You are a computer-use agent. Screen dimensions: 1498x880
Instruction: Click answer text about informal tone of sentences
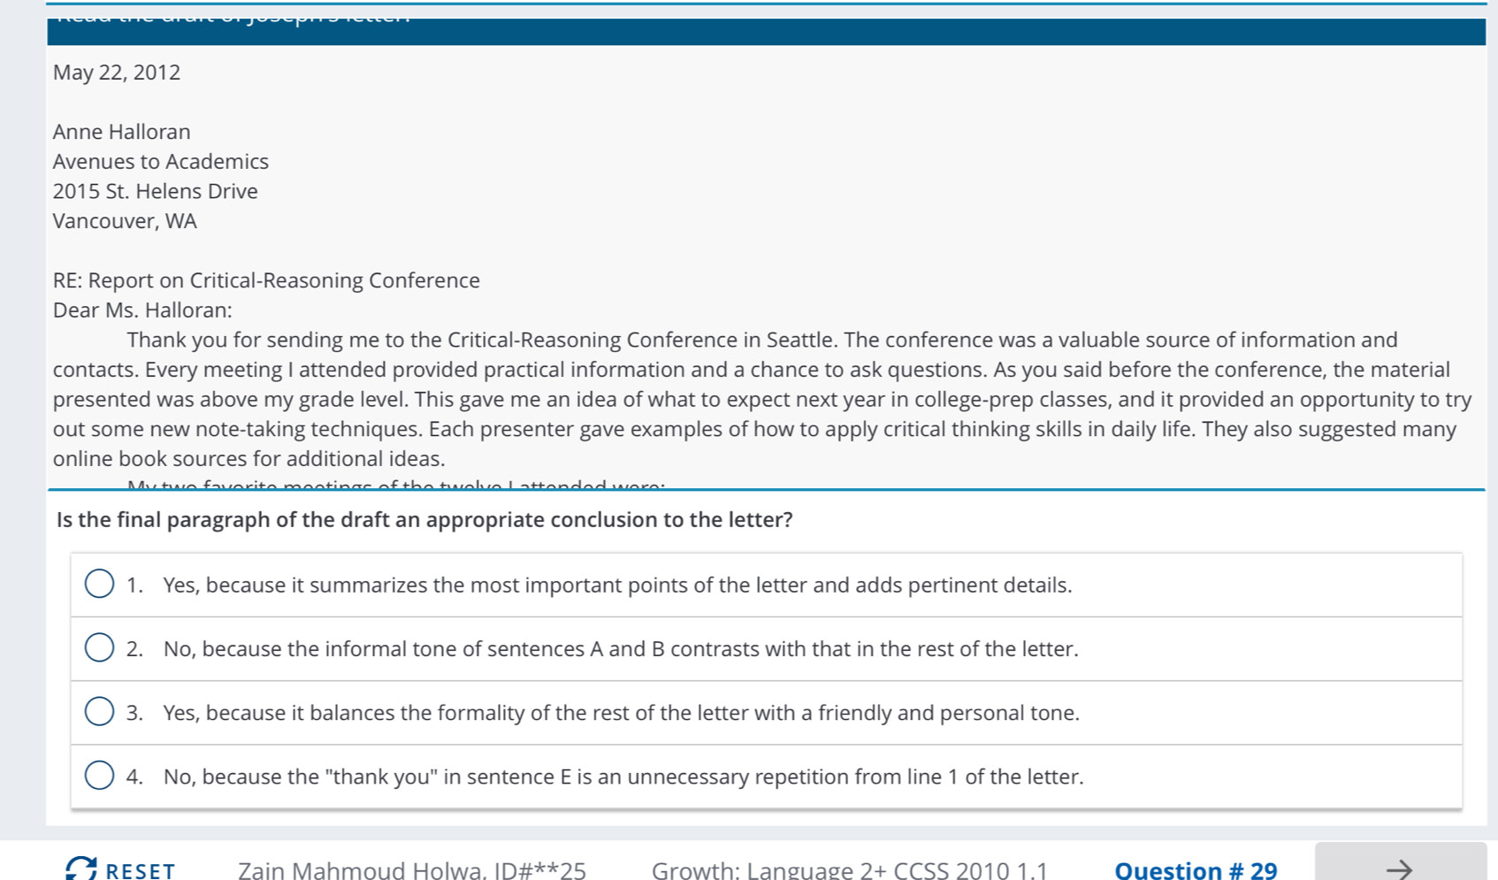(x=621, y=649)
